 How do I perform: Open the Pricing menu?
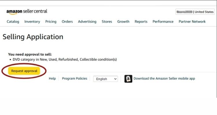[51, 22]
